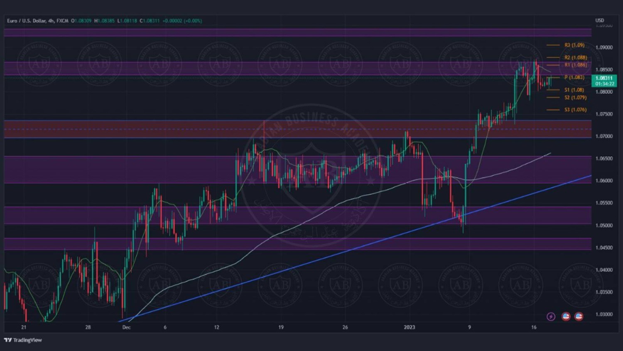Open the first US flag economic event
This screenshot has height=351, width=623.
pos(566,316)
